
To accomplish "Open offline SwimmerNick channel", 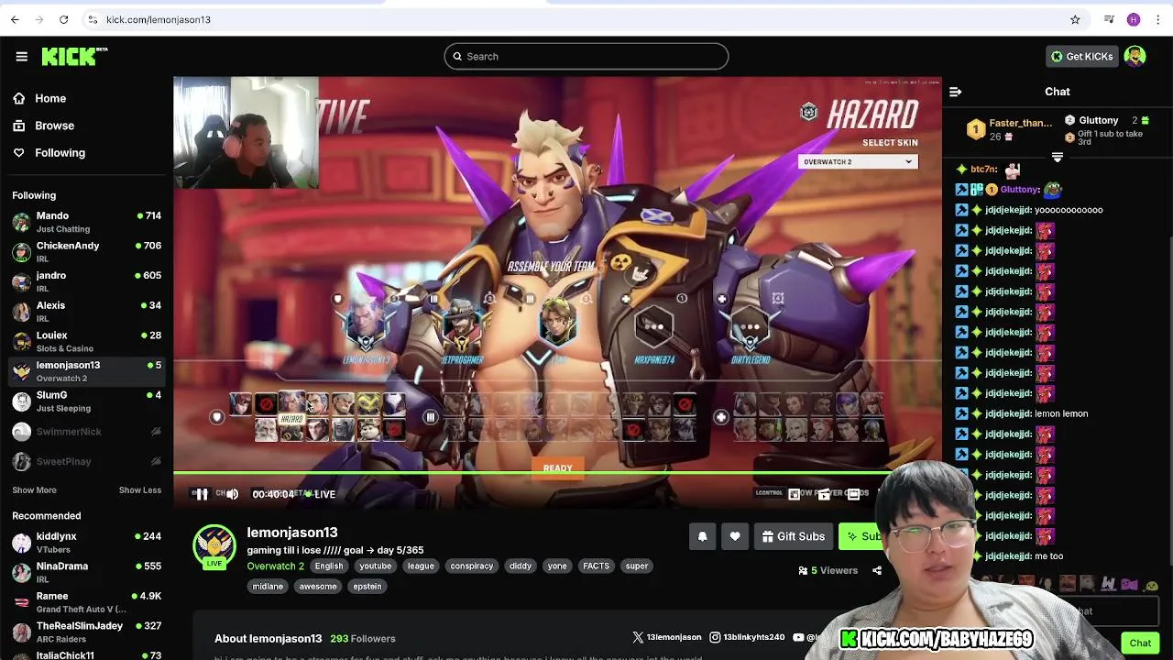I will click(x=87, y=432).
